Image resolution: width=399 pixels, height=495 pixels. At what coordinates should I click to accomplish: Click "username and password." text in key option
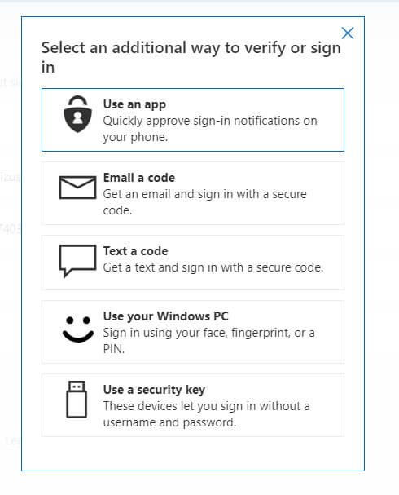[x=169, y=422]
